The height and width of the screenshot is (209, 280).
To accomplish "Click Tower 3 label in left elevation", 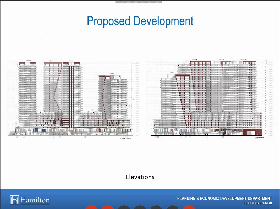I will click(x=28, y=61).
